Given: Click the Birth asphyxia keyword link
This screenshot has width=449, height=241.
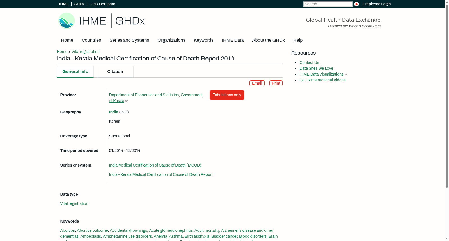Looking at the screenshot, I should pos(197,237).
